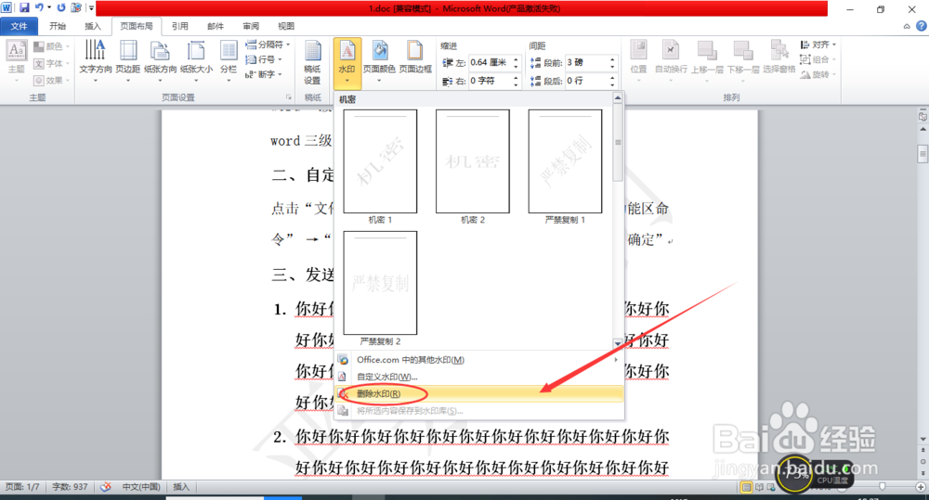Open the 文件 (File) tab
The image size is (929, 500).
(19, 26)
